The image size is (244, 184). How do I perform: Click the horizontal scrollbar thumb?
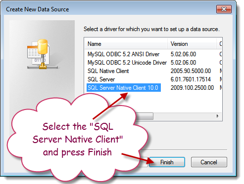[x=144, y=116]
